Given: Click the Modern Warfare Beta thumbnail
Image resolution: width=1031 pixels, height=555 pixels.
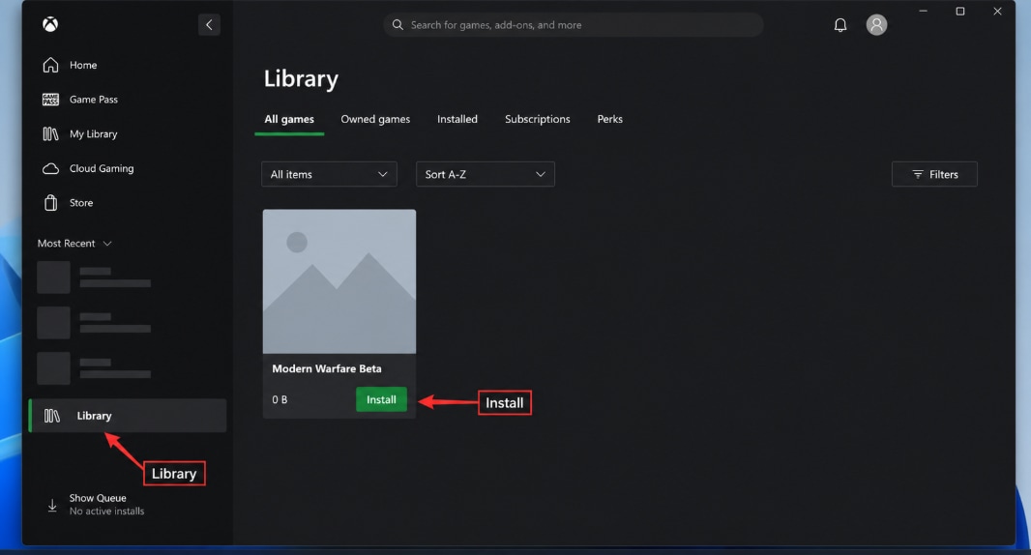Looking at the screenshot, I should pos(339,281).
